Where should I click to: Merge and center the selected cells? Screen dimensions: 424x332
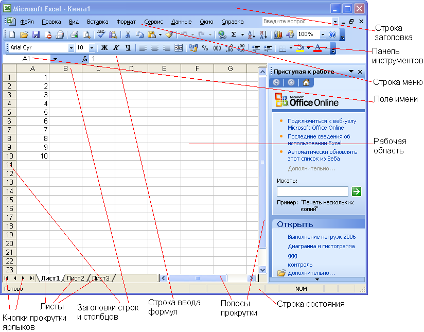(179, 48)
